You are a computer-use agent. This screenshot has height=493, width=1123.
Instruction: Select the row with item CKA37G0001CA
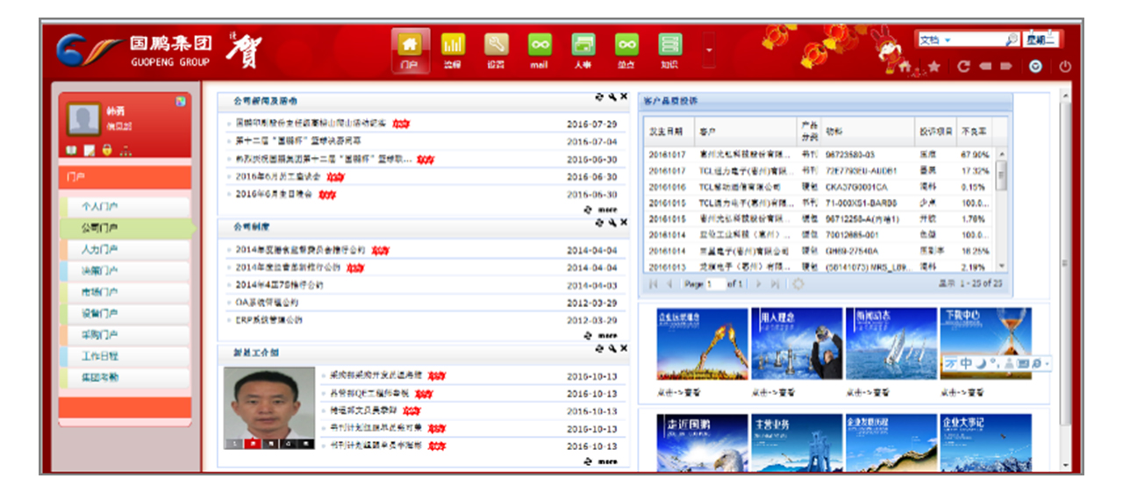[820, 187]
